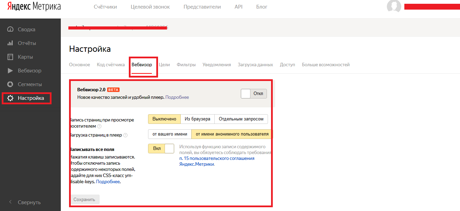Open п. 15 пользовательского соглашения link

pyautogui.click(x=217, y=158)
